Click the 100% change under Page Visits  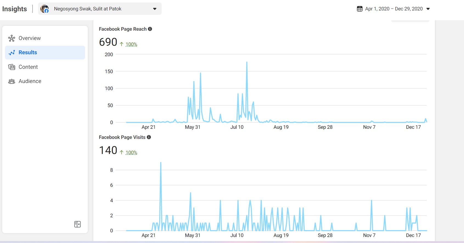click(x=131, y=153)
